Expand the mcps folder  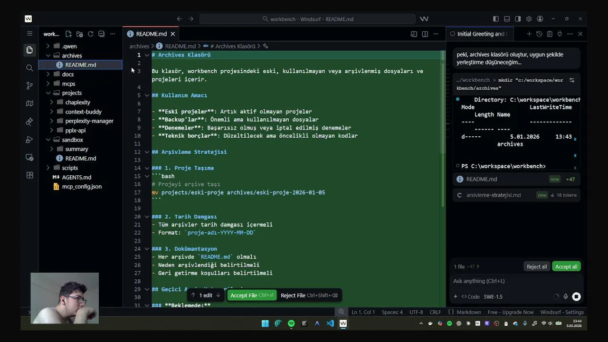(48, 84)
